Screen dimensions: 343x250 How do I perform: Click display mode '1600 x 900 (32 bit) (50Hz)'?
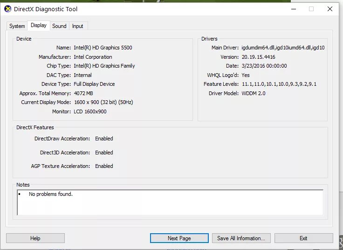pyautogui.click(x=103, y=102)
